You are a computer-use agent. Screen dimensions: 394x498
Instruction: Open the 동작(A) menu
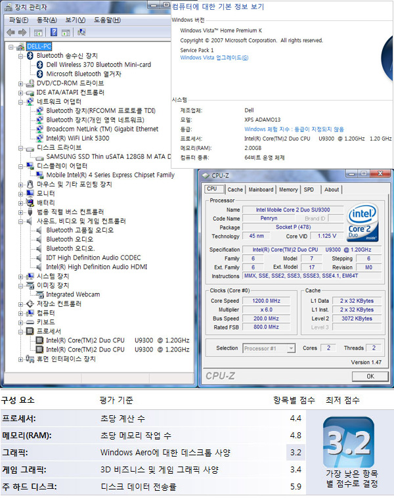click(47, 20)
